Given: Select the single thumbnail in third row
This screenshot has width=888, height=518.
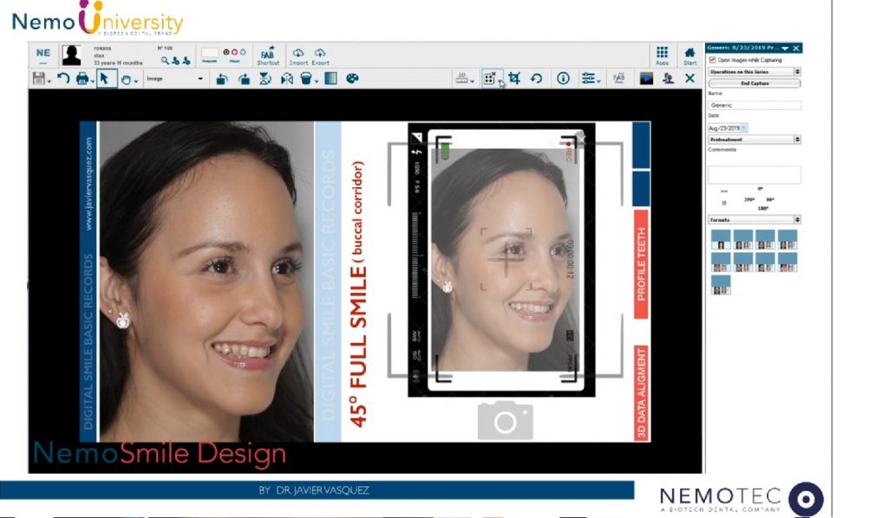Looking at the screenshot, I should point(721,285).
